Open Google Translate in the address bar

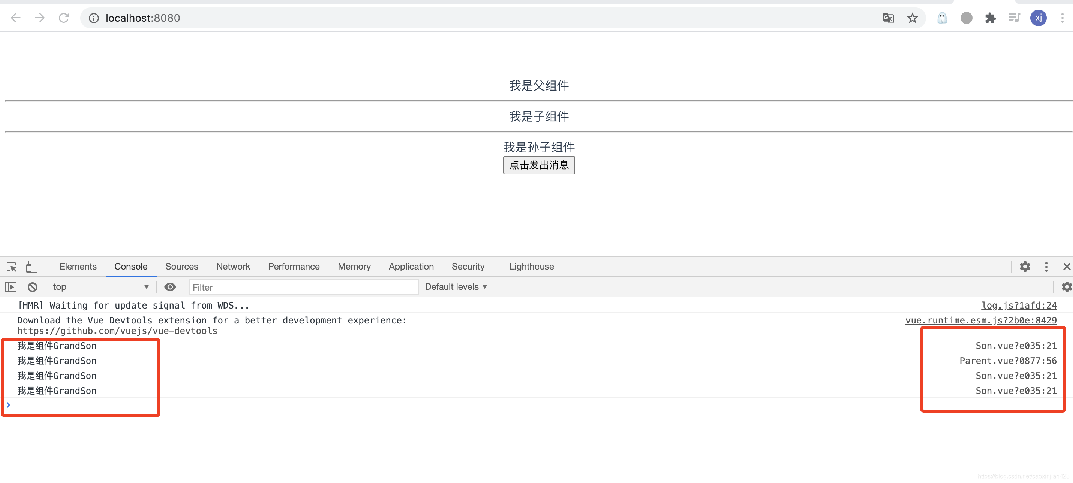click(x=888, y=18)
